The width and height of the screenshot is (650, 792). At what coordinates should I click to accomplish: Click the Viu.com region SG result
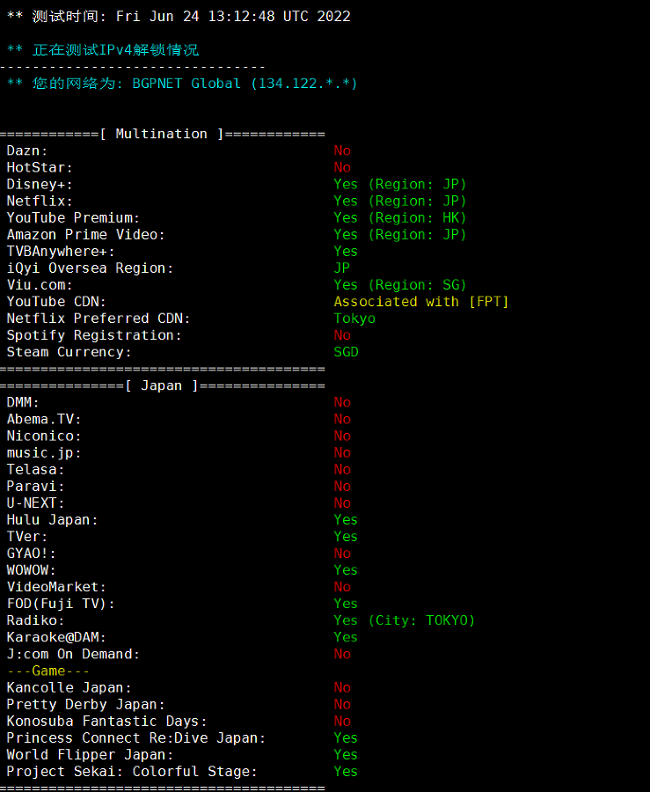[x=400, y=284]
